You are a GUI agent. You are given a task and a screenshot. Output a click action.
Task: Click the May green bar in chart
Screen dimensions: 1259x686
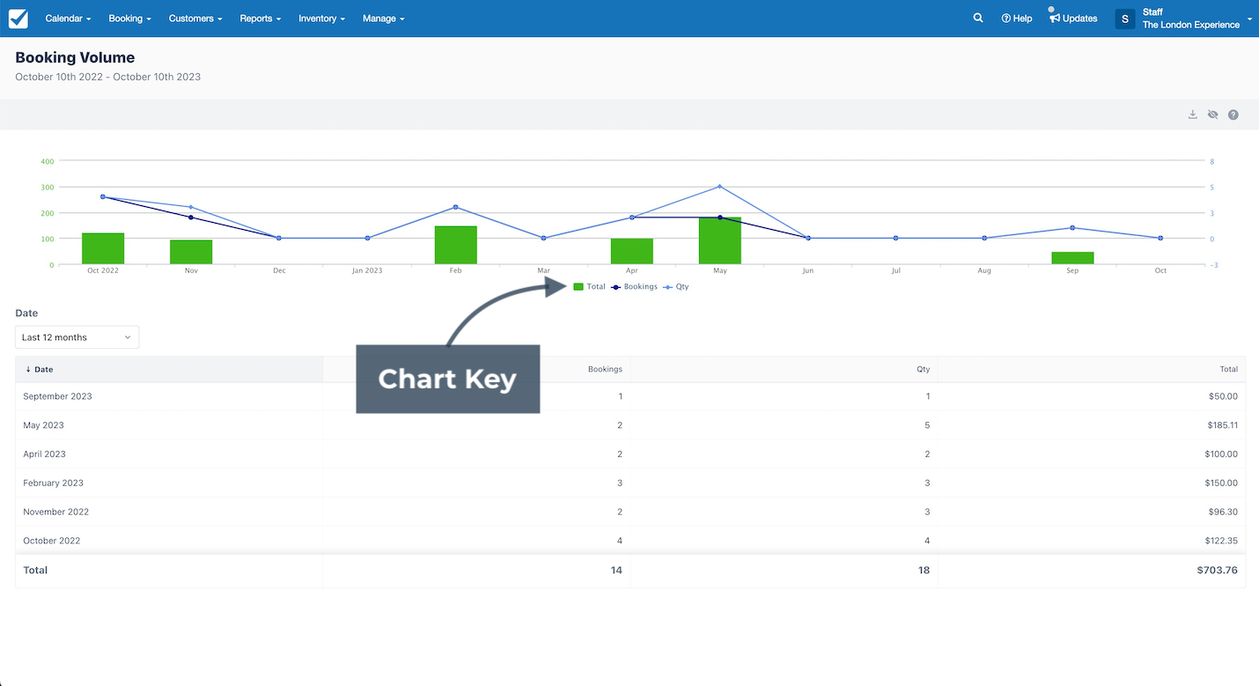coord(720,240)
